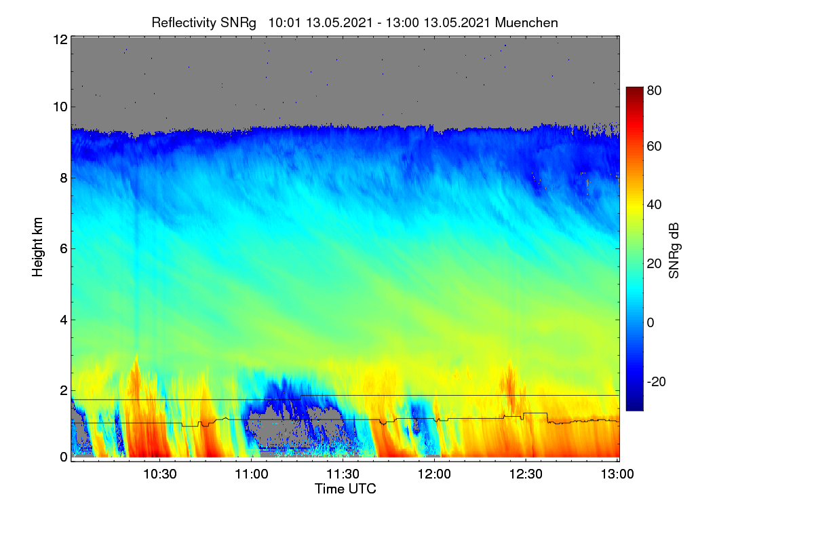The width and height of the screenshot is (814, 543).
Task: Click colorbar tick label '60'
Action: coord(654,147)
